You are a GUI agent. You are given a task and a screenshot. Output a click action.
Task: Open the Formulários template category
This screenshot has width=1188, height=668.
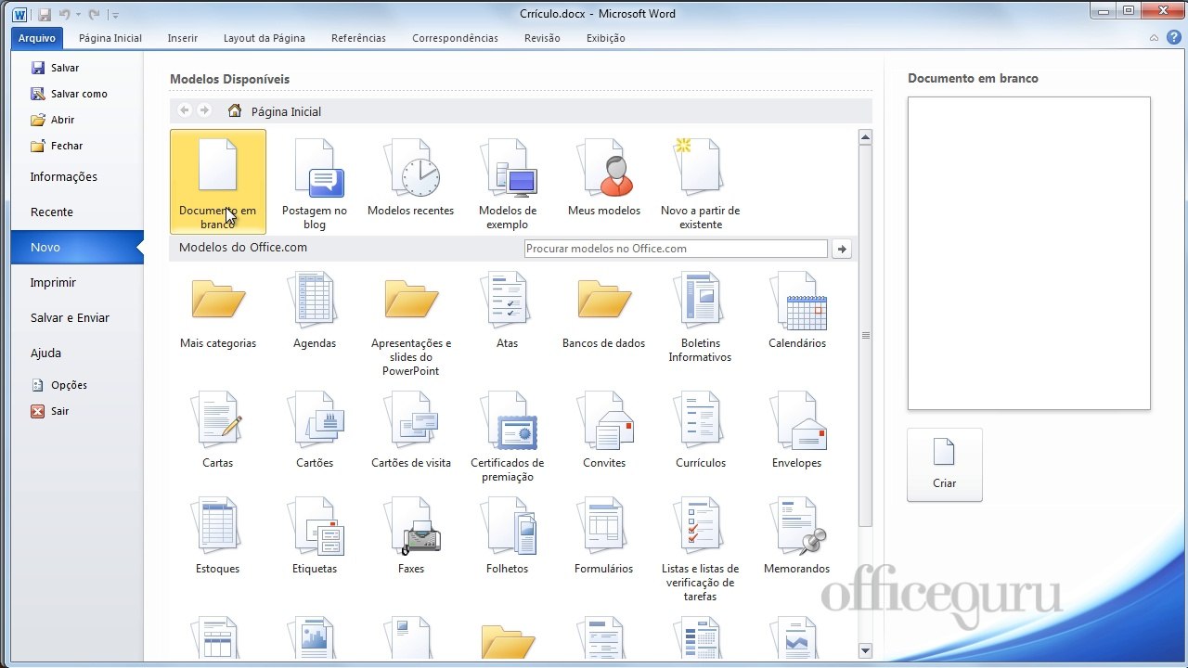click(x=604, y=536)
